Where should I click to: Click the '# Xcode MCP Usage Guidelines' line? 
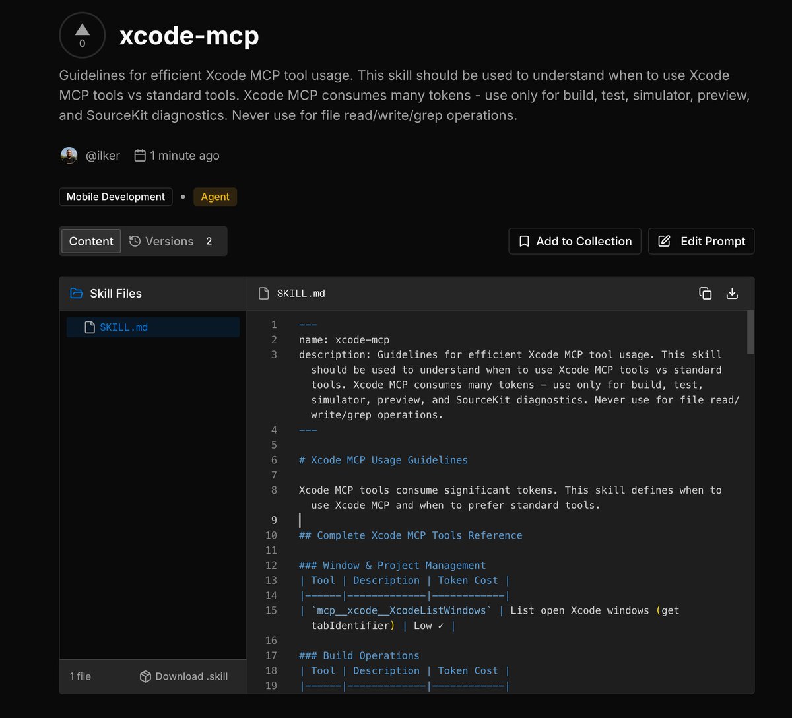pyautogui.click(x=383, y=460)
